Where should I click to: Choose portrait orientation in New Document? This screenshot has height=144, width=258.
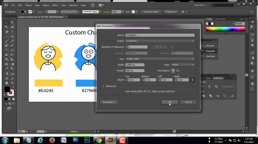(x=173, y=71)
